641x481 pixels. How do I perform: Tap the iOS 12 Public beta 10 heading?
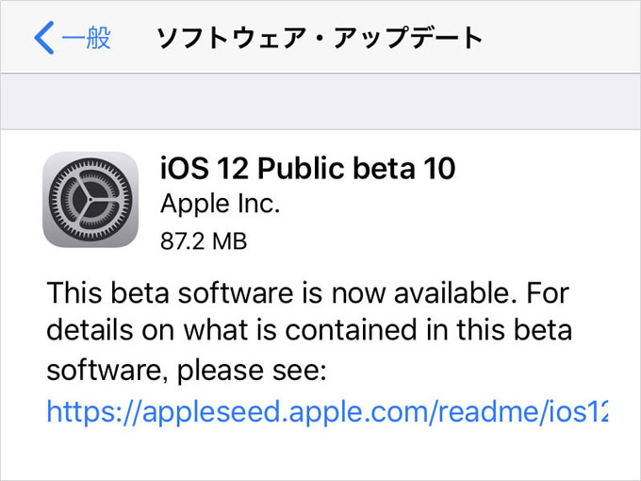click(307, 168)
